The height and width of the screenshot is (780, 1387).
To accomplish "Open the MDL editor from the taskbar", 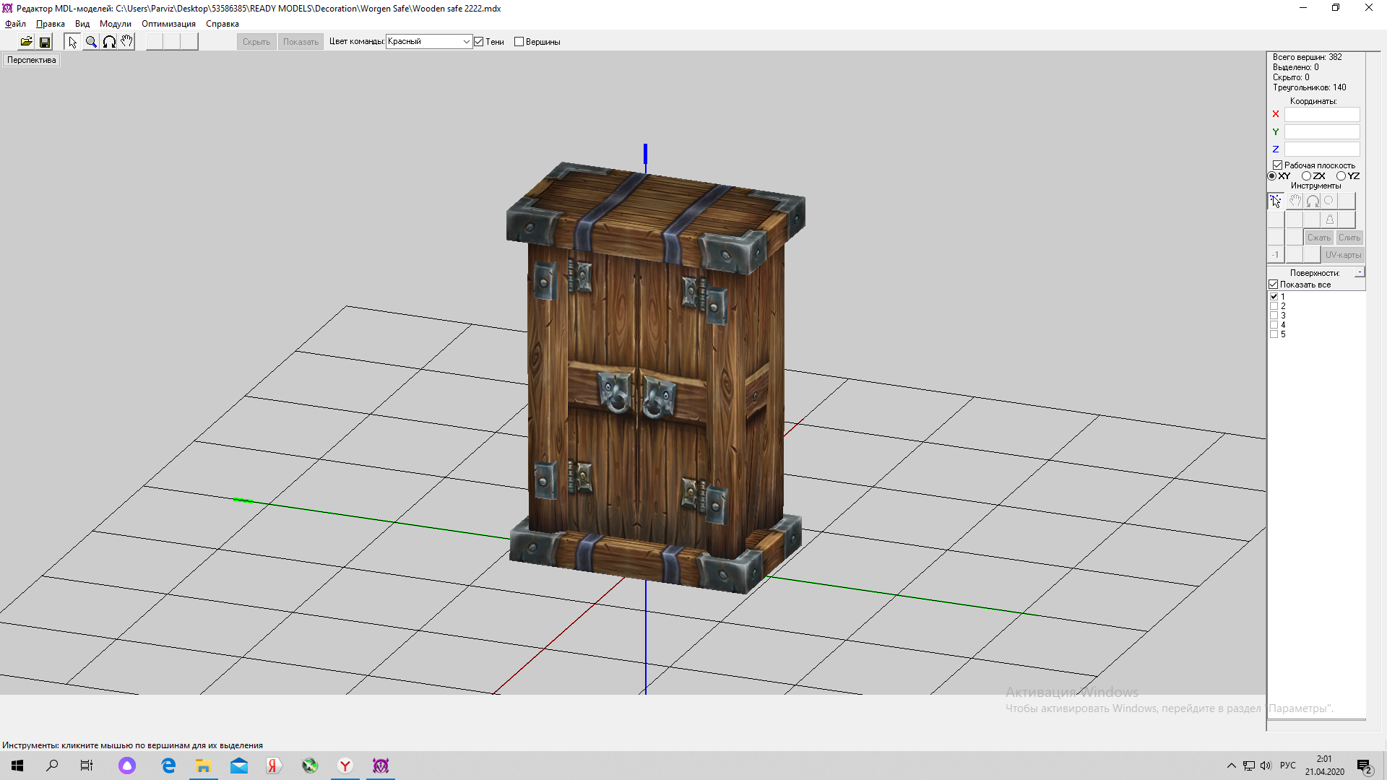I will pyautogui.click(x=381, y=766).
